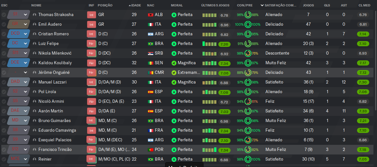Screen dimensions: 377x167
Task: Sort by the MORAL column header
Action: click(177, 5)
